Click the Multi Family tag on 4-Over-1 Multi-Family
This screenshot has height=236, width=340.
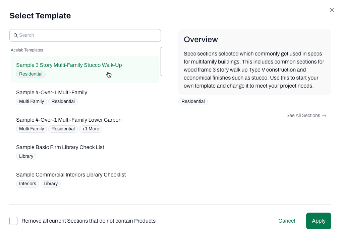[32, 101]
